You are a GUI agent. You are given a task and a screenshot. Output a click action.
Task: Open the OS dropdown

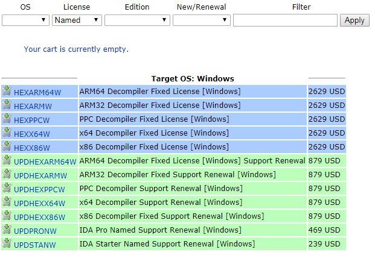tap(25, 20)
